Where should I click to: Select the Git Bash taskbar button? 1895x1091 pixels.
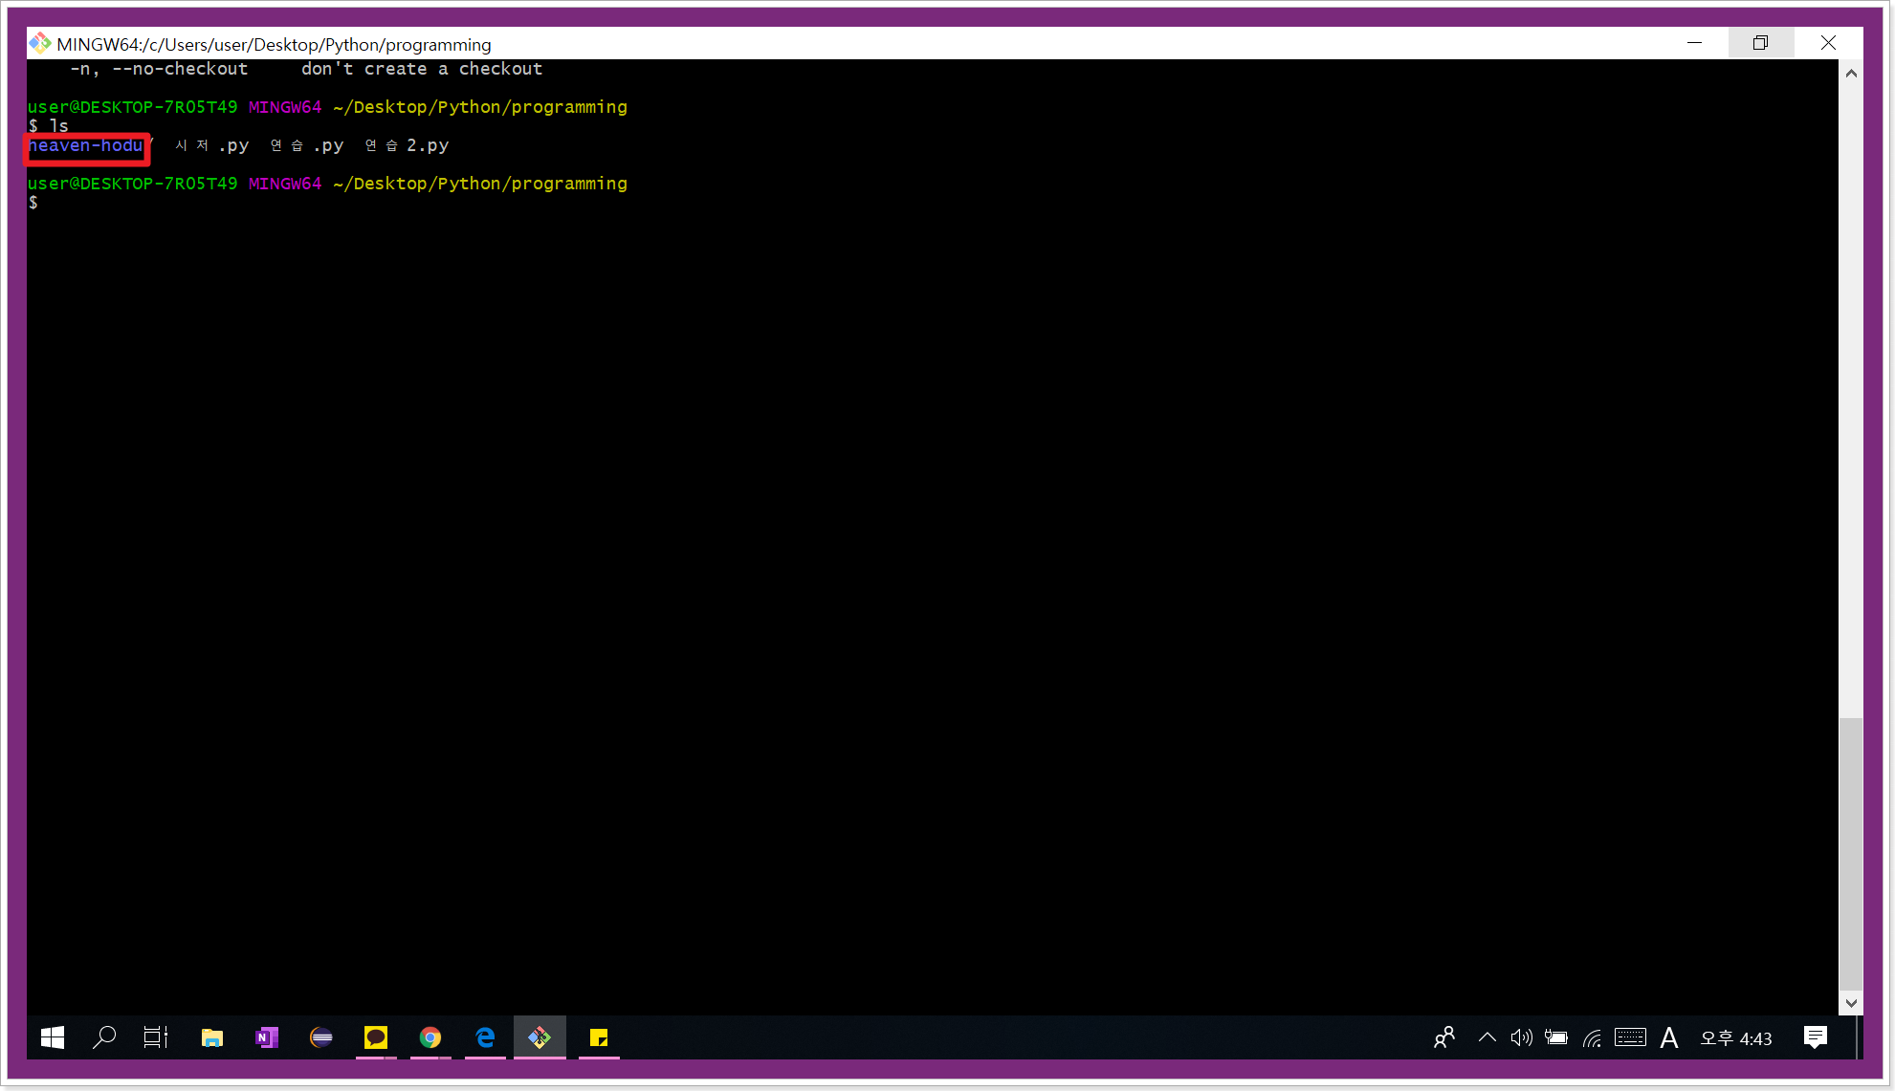540,1037
